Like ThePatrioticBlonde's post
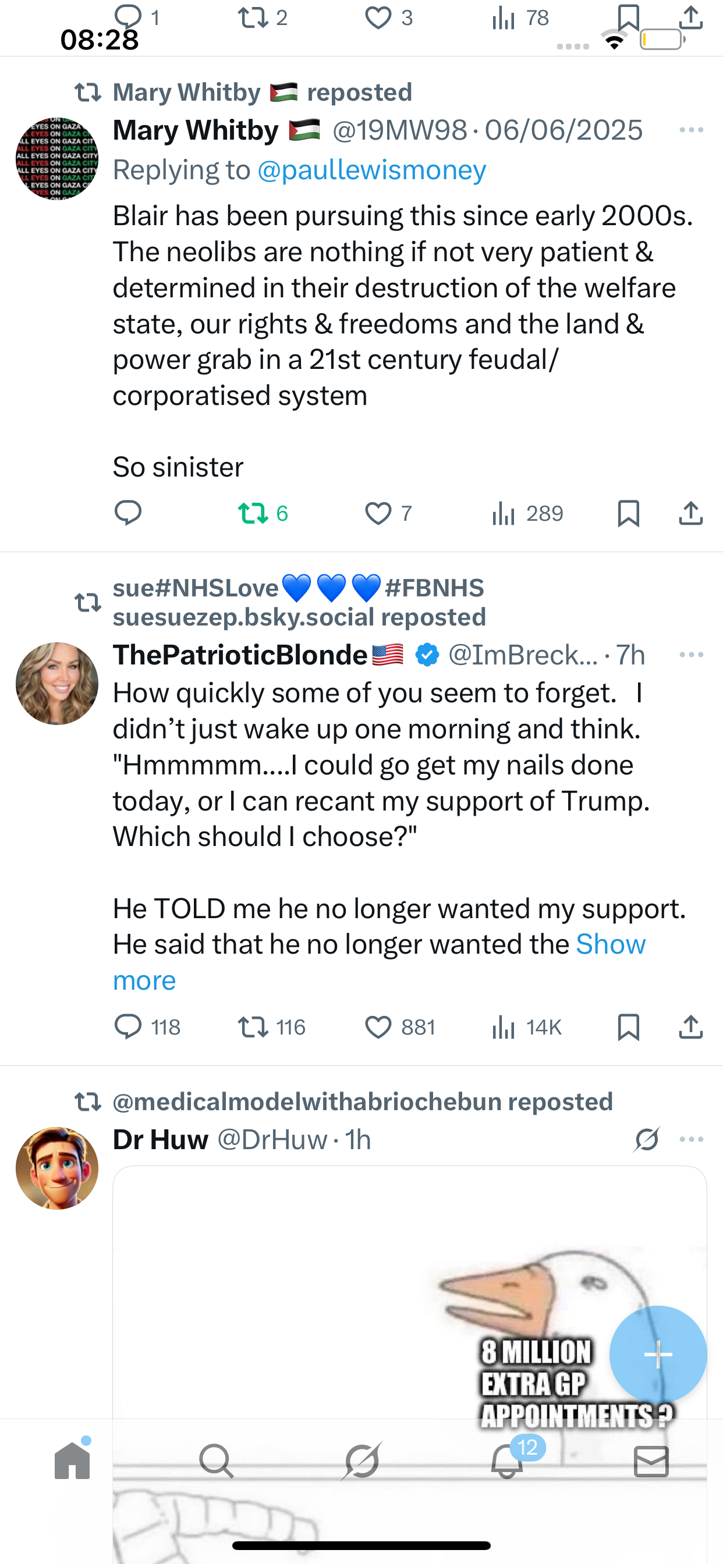 (x=378, y=1028)
